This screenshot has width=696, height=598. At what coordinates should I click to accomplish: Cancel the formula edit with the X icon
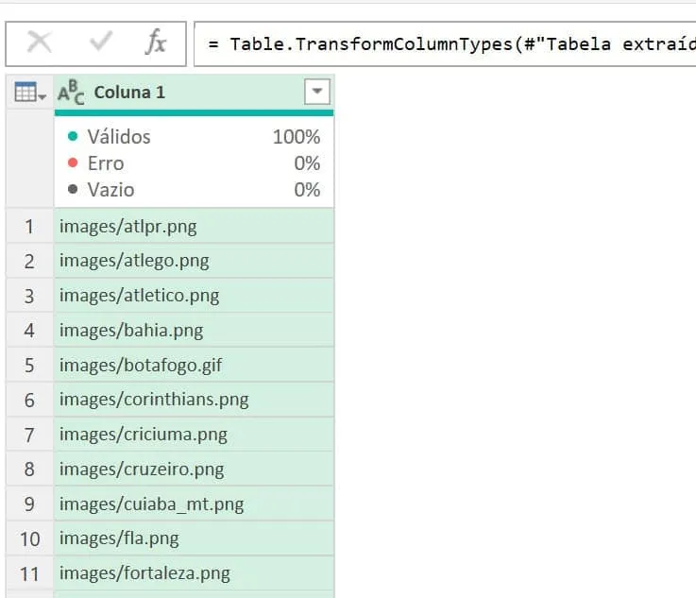pos(39,43)
